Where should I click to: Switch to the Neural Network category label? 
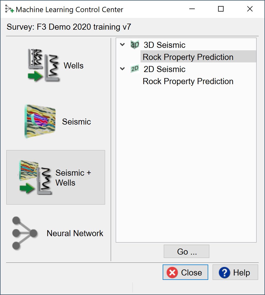[x=75, y=233]
